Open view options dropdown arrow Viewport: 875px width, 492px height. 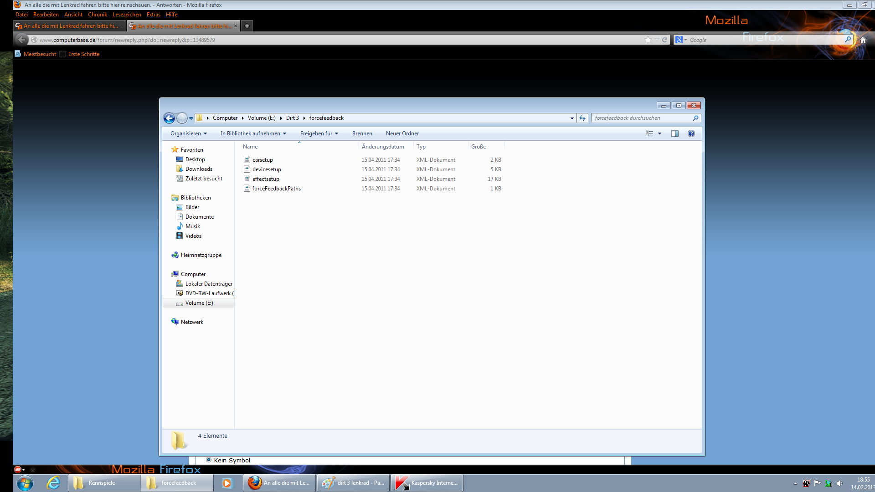tap(659, 133)
